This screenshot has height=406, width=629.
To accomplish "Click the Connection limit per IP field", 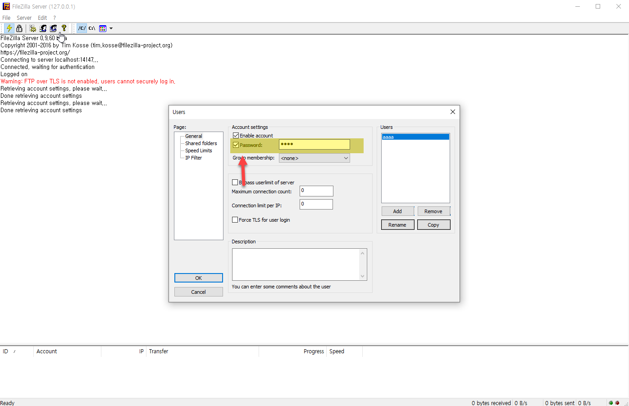I will [316, 204].
